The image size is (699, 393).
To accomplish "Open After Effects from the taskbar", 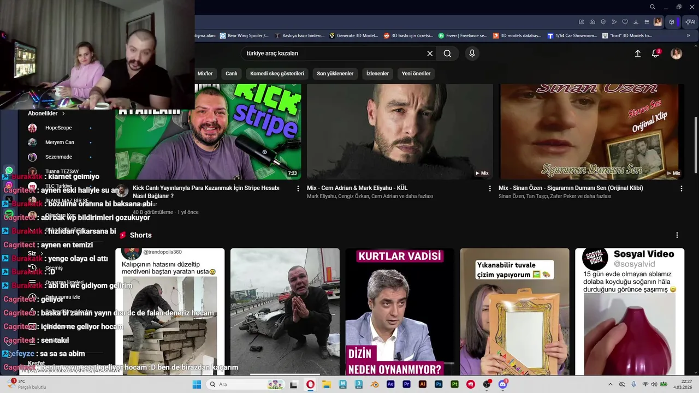I will point(390,384).
